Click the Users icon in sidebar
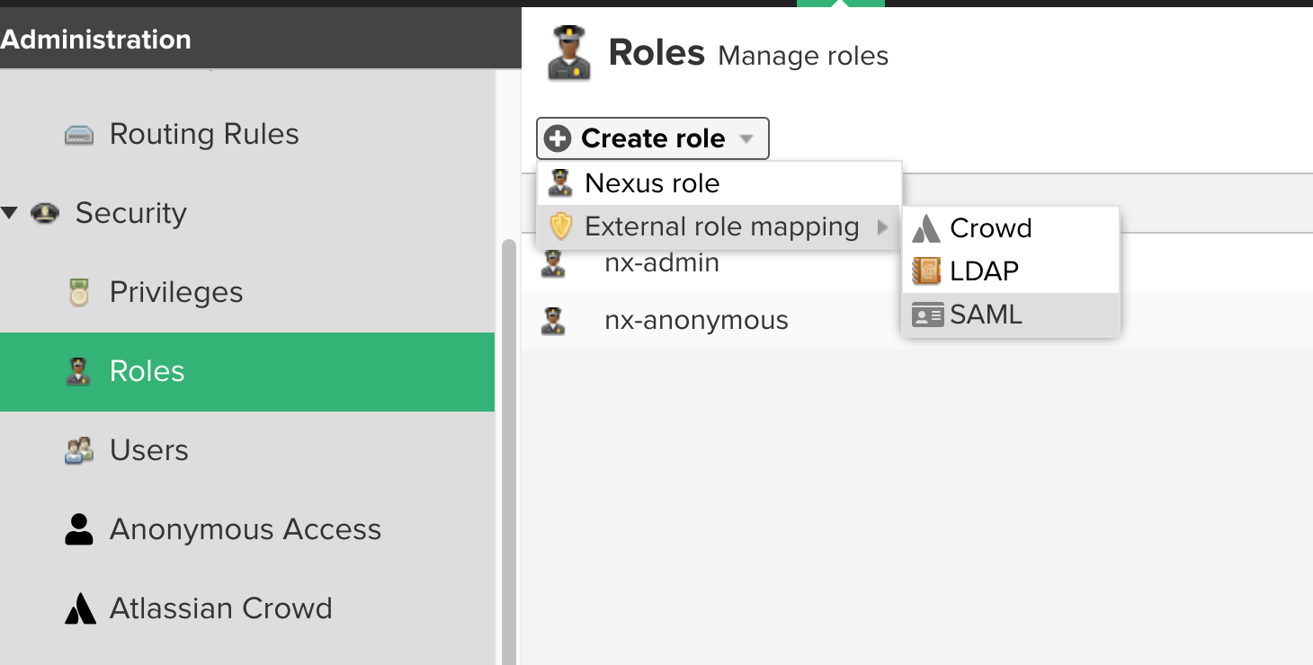The height and width of the screenshot is (665, 1313). [x=79, y=450]
